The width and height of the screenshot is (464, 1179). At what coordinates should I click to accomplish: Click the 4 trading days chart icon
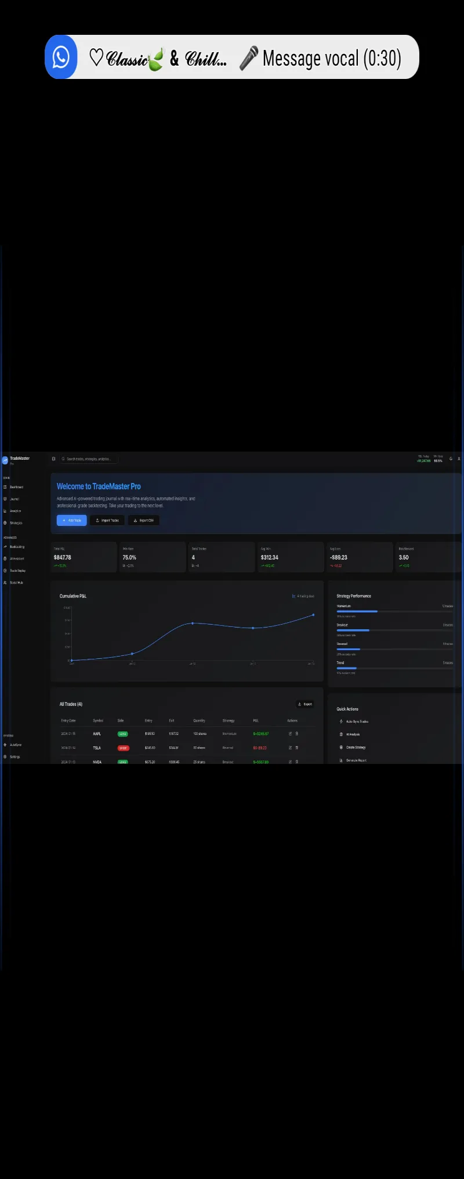[x=293, y=596]
